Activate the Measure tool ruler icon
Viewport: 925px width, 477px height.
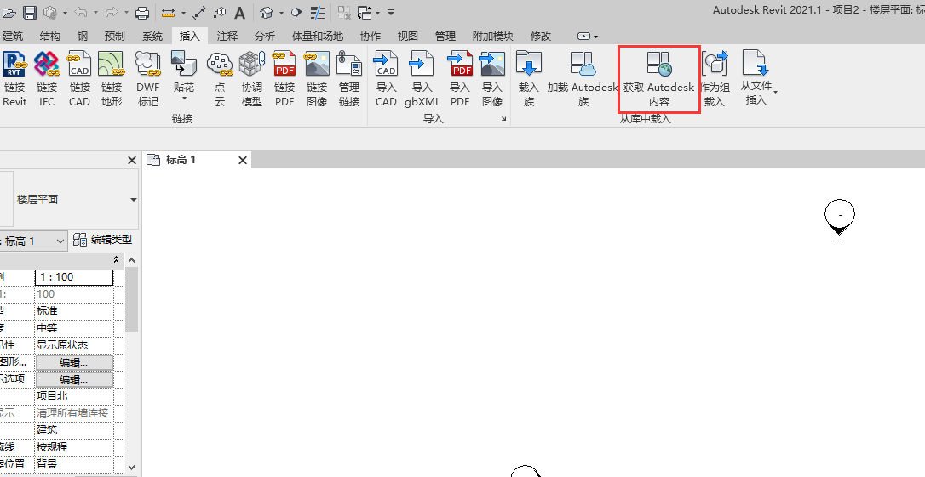coord(168,13)
